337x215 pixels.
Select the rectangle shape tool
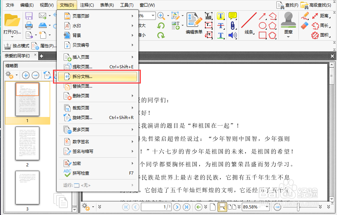[262, 35]
